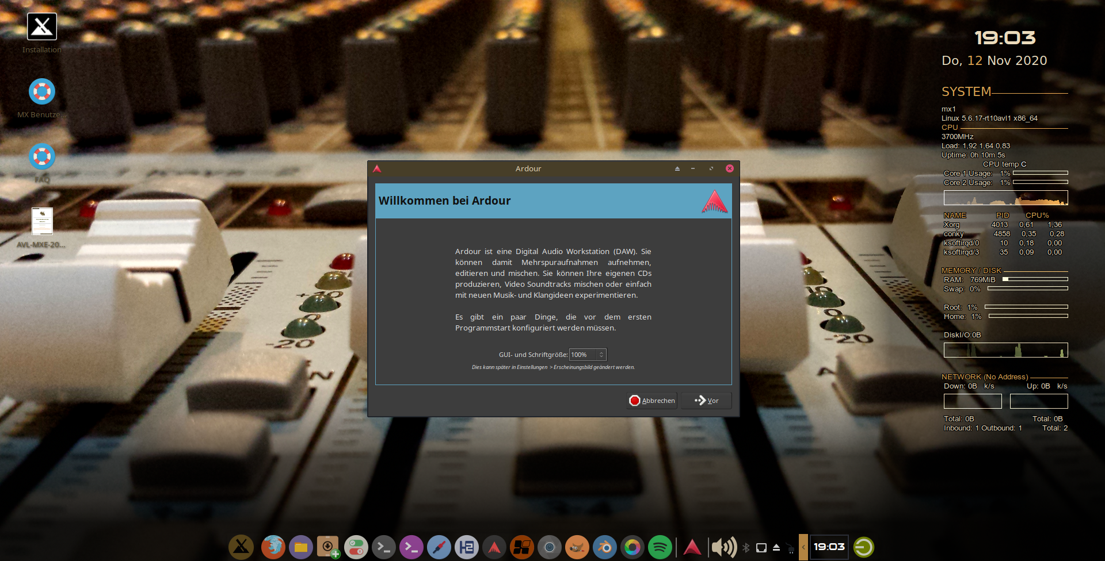Open the purple terminal emulator in the dock

coord(411,547)
